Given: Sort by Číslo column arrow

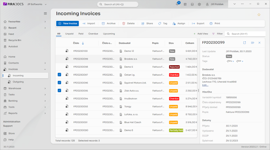Looking at the screenshot, I should 83,43.
